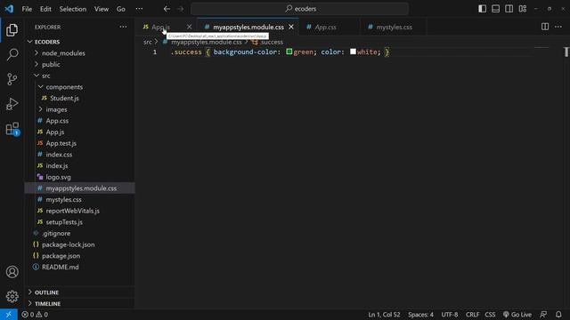Open the Go menu

[121, 9]
